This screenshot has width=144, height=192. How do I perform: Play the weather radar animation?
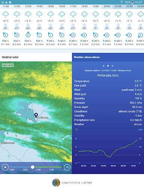[x=5, y=167]
